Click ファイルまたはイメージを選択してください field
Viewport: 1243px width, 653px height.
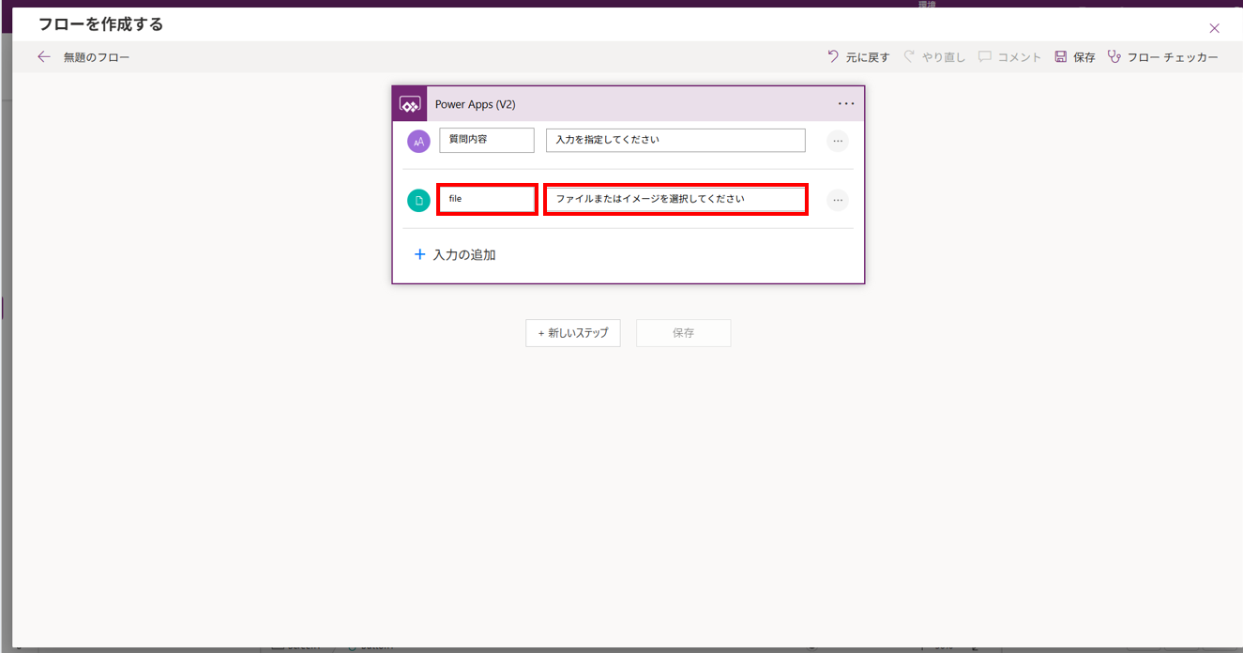[675, 199]
